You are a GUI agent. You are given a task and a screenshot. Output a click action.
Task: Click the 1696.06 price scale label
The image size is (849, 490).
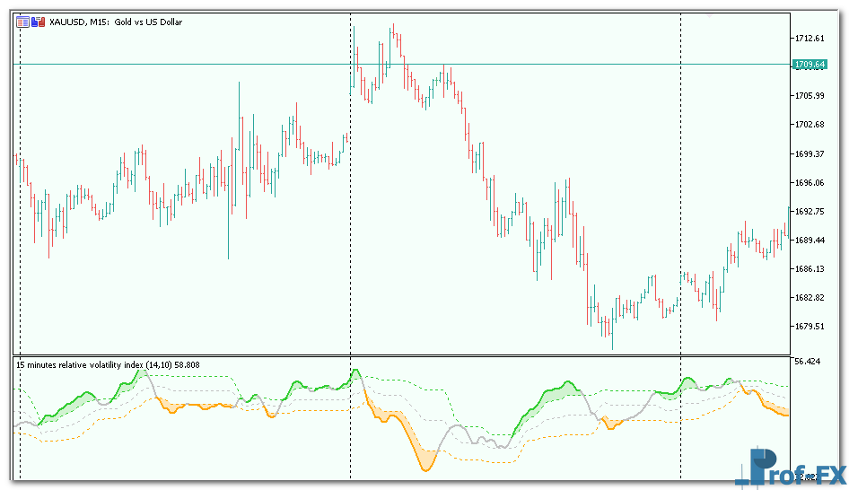(810, 182)
